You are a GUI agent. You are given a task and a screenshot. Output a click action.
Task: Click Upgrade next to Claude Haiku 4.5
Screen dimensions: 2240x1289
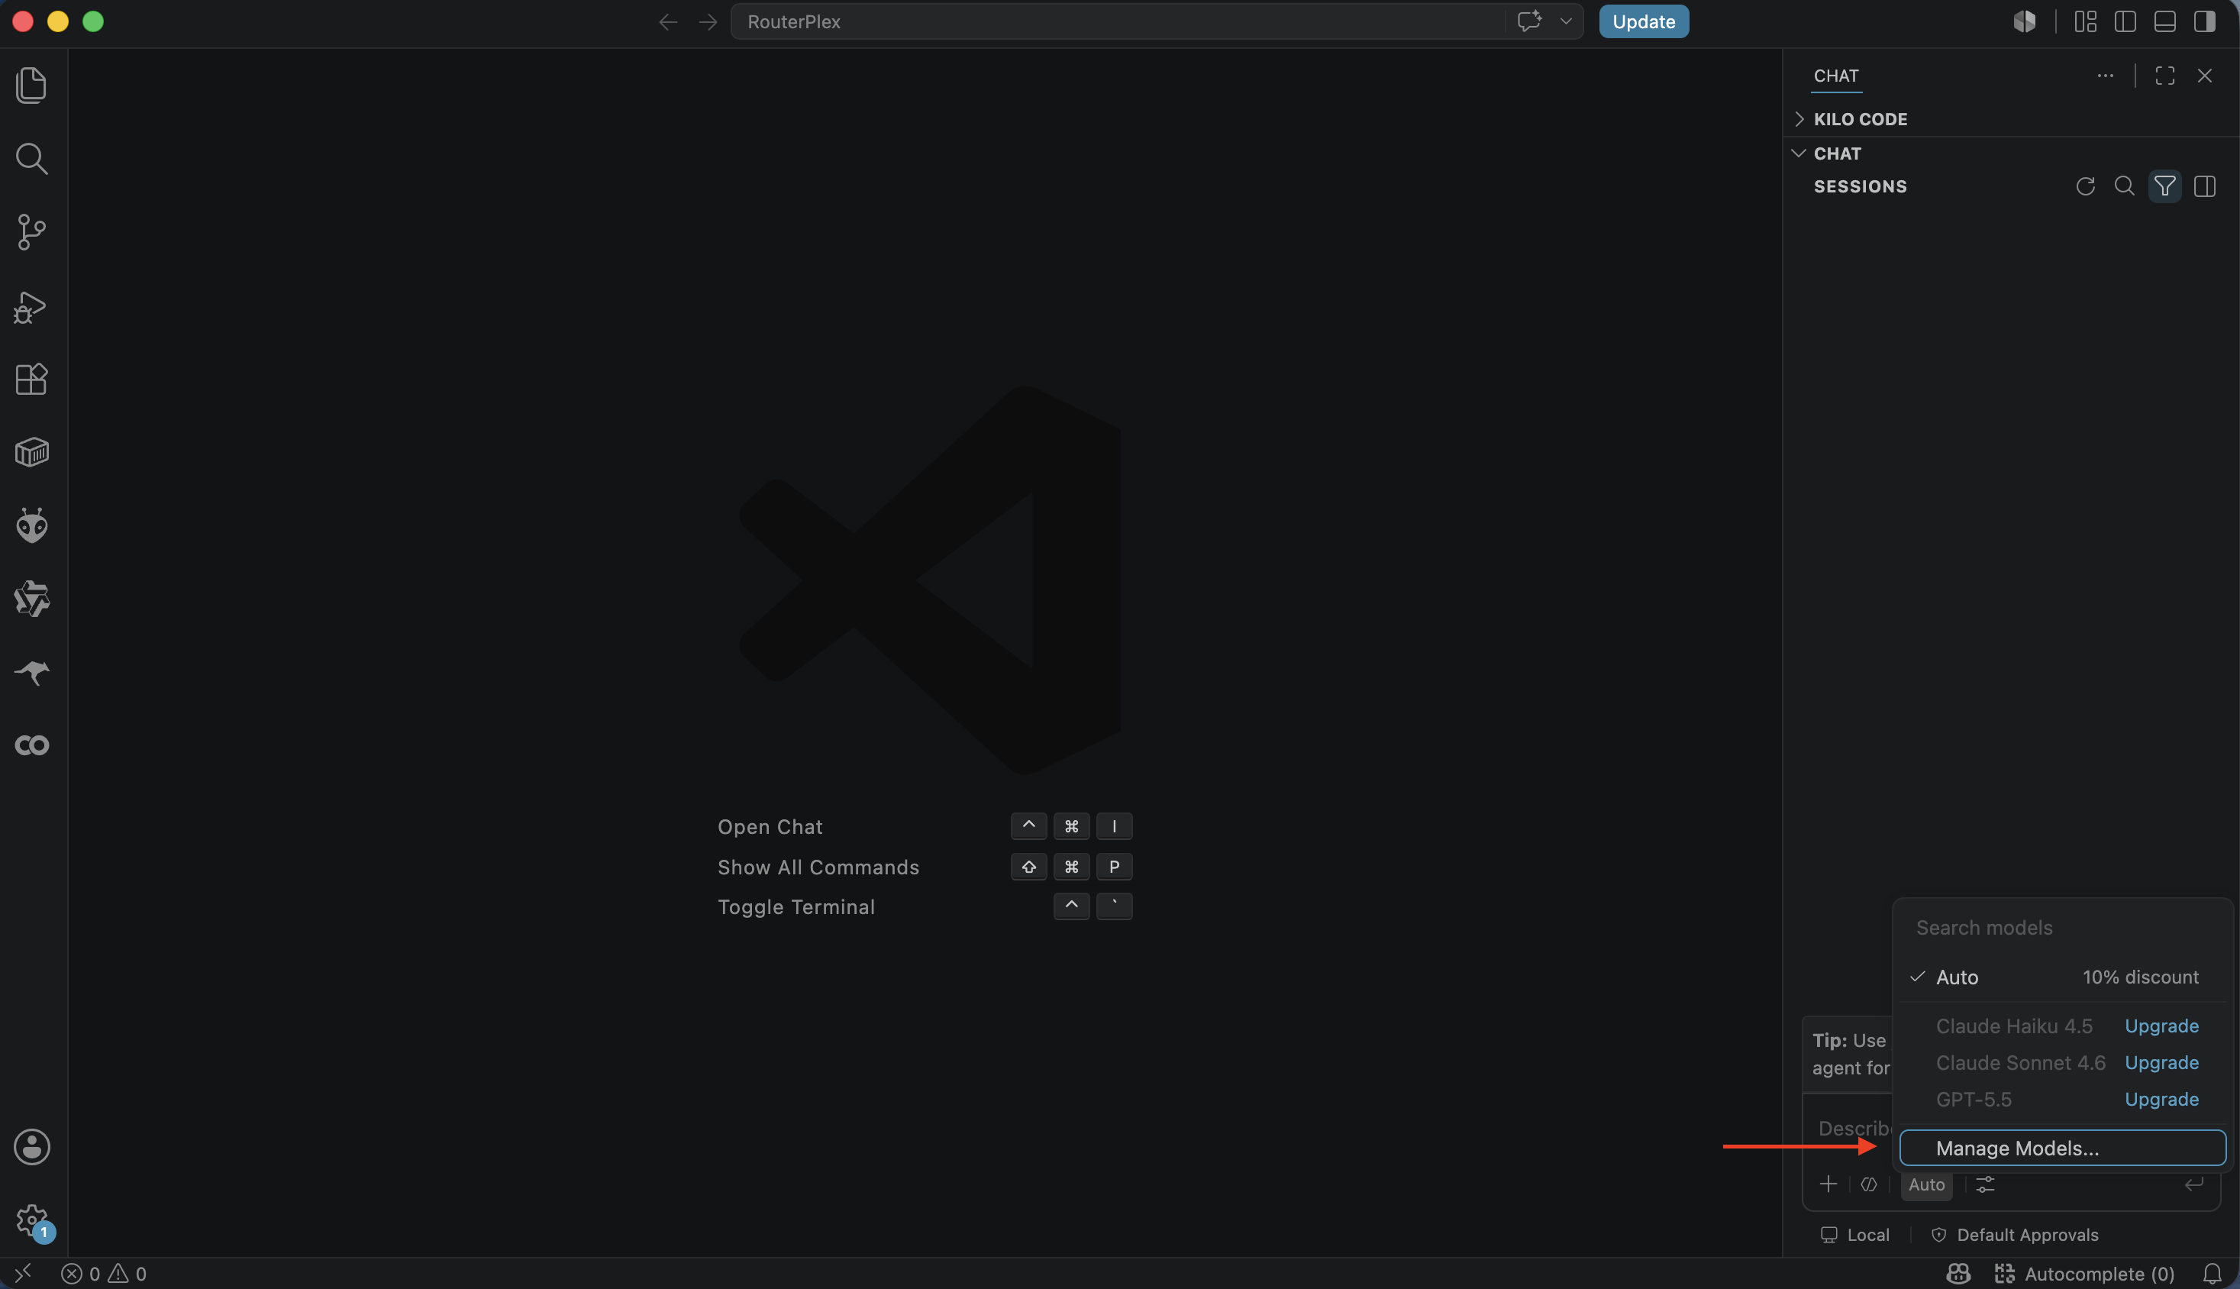tap(2161, 1026)
